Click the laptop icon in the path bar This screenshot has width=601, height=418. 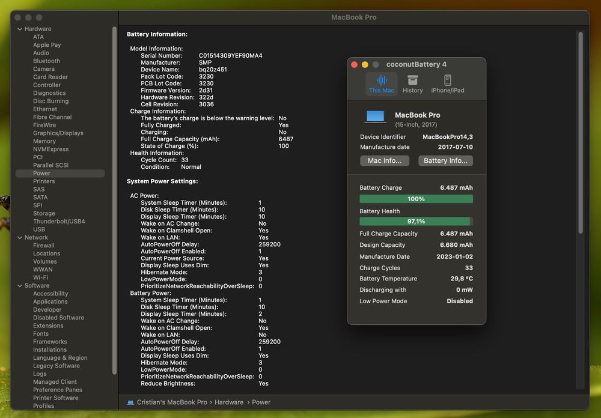[130, 402]
